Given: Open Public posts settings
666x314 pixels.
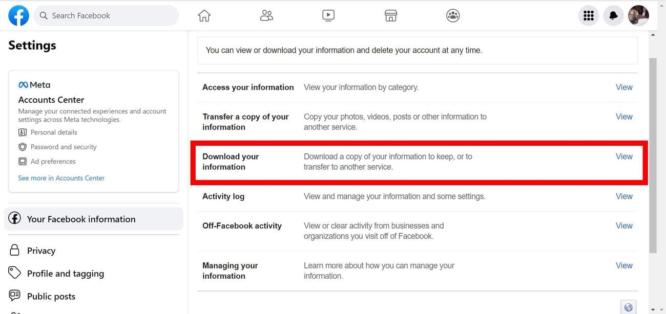Looking at the screenshot, I should coord(51,296).
